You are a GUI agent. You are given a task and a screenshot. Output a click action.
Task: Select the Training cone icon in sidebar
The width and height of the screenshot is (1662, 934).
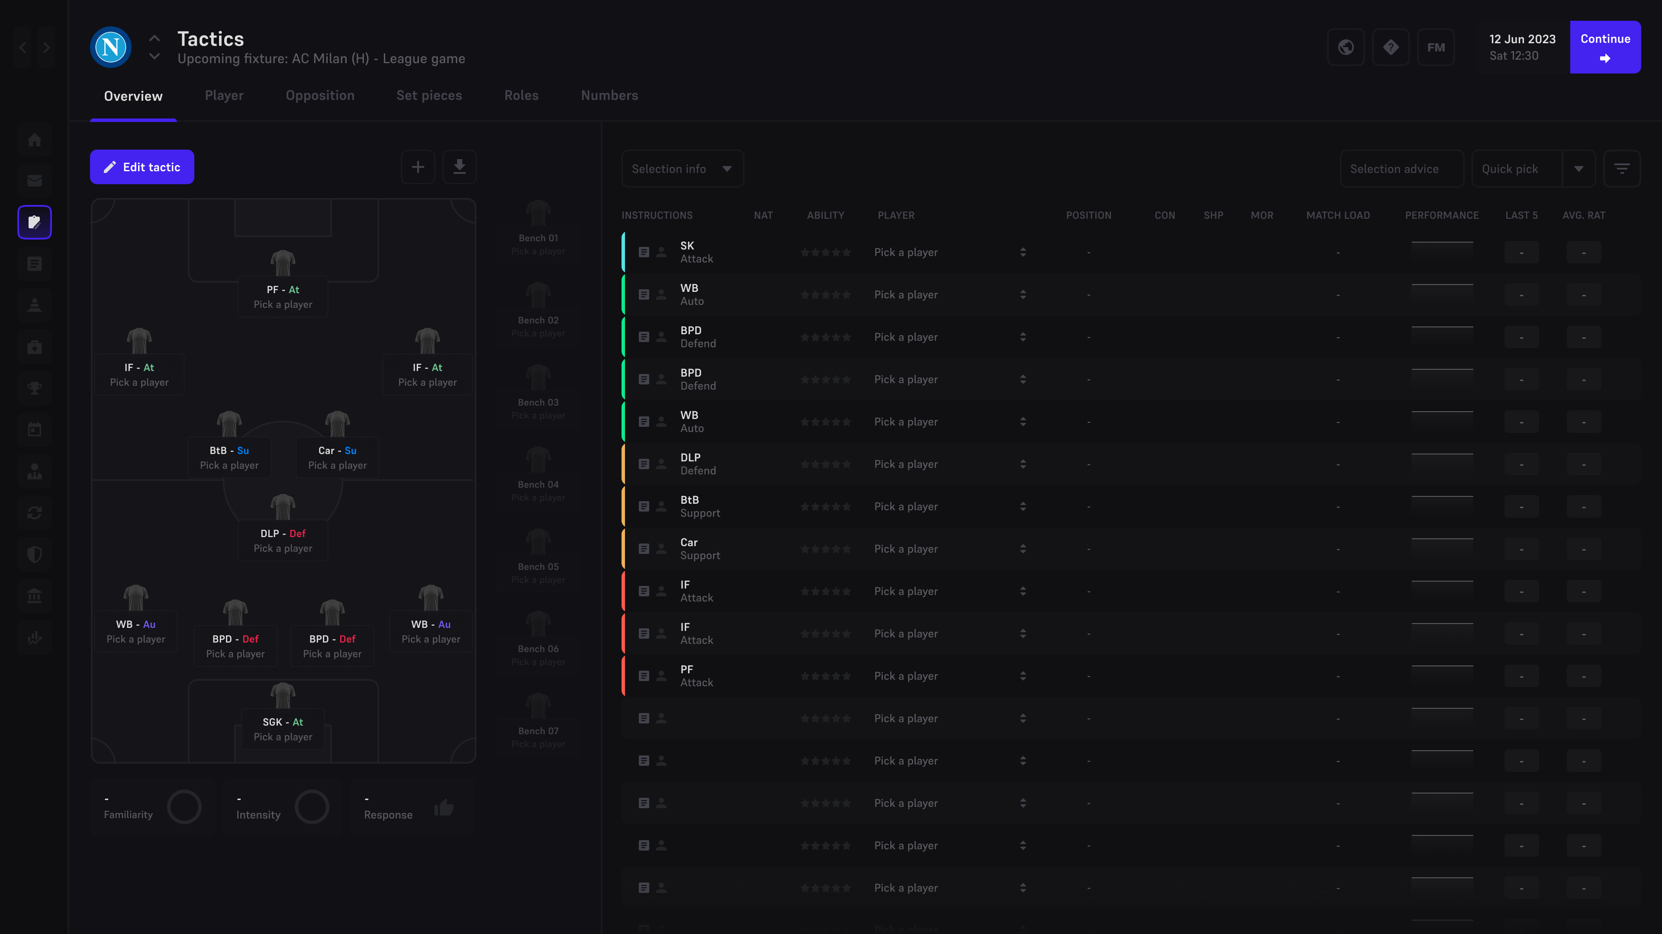click(34, 305)
